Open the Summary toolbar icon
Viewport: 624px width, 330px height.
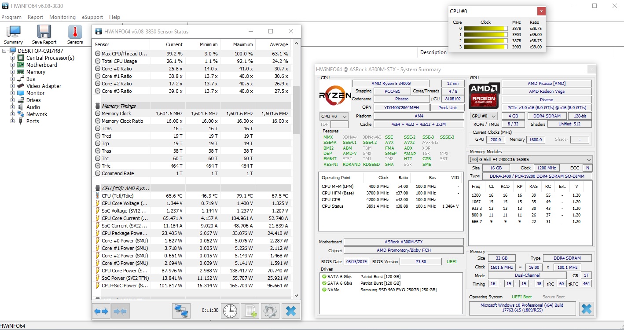point(13,34)
